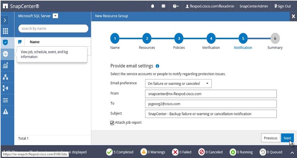Click the To email address field
Screen dimensions: 297x158
click(211, 104)
